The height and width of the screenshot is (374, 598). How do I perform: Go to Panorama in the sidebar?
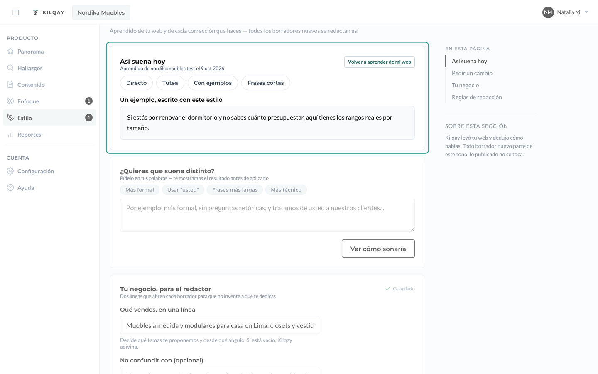click(x=49, y=52)
